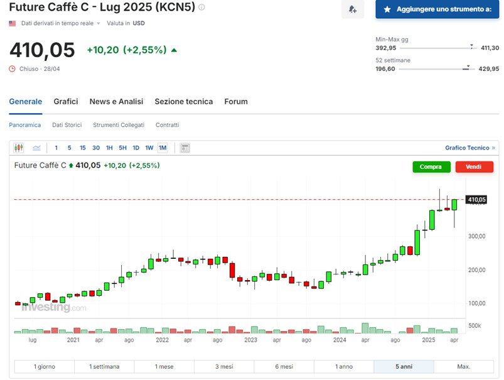The width and height of the screenshot is (504, 380).
Task: Click the 410,05 price label on chart axis
Action: click(x=476, y=200)
